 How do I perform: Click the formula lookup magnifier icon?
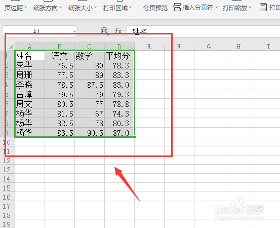tap(104, 31)
